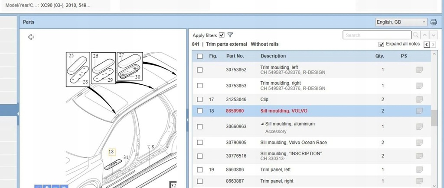Viewport: 444px width, 188px height.
Task: Open note icon for part 8663887
Action: click(419, 181)
